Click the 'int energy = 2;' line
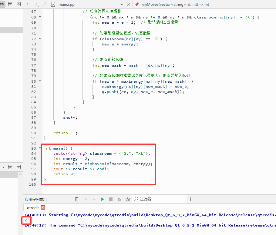This screenshot has height=235, width=276. (71, 159)
